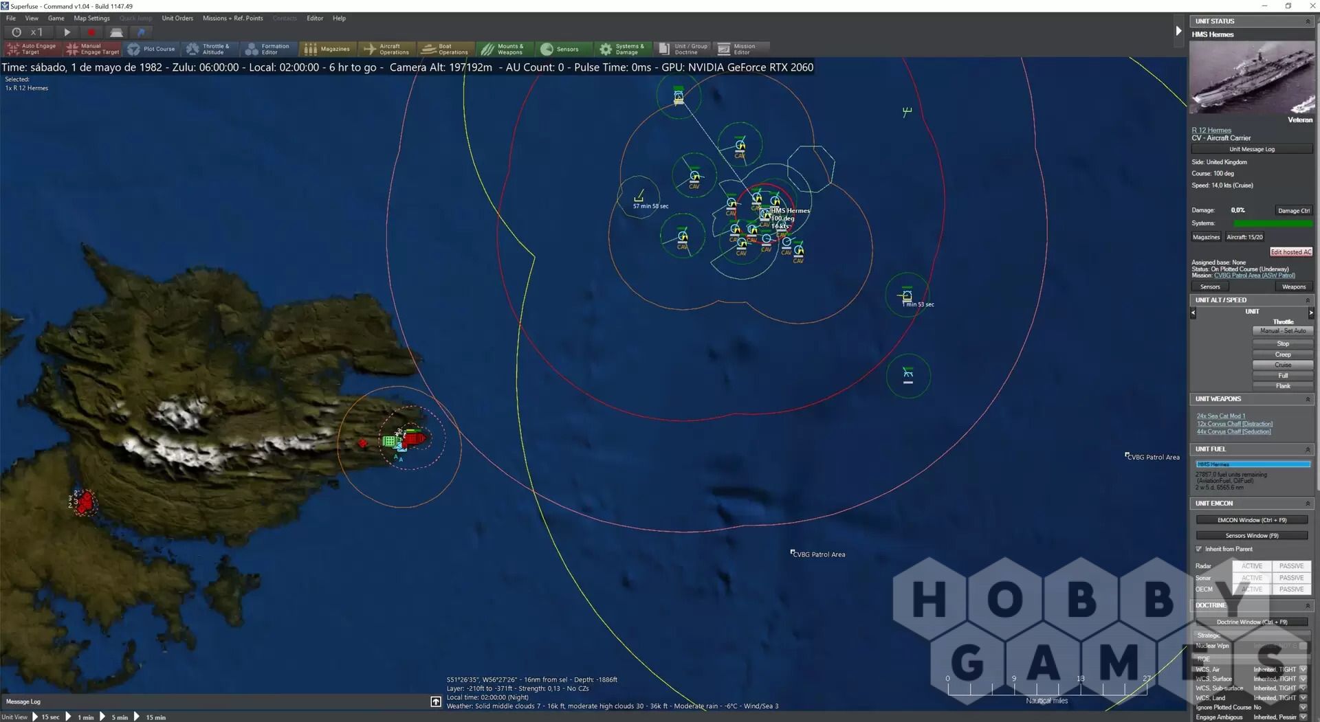Open the Formation Editor
This screenshot has width=1320, height=722.
269,49
